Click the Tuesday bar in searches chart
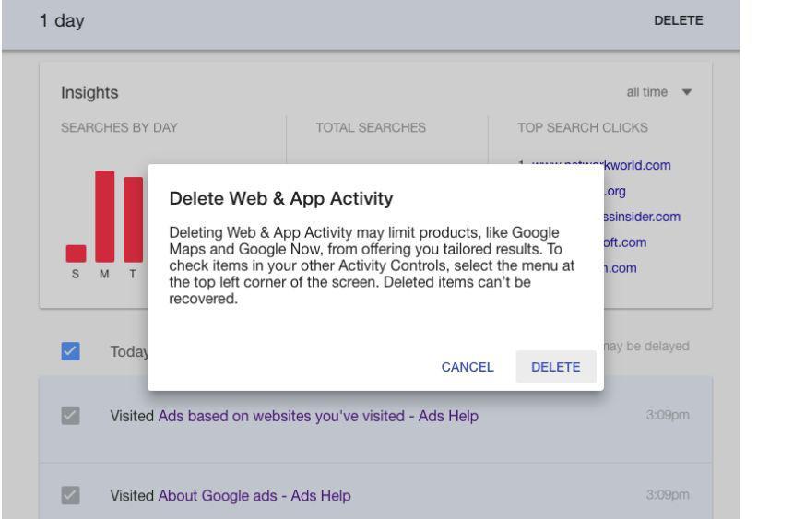 [134, 219]
